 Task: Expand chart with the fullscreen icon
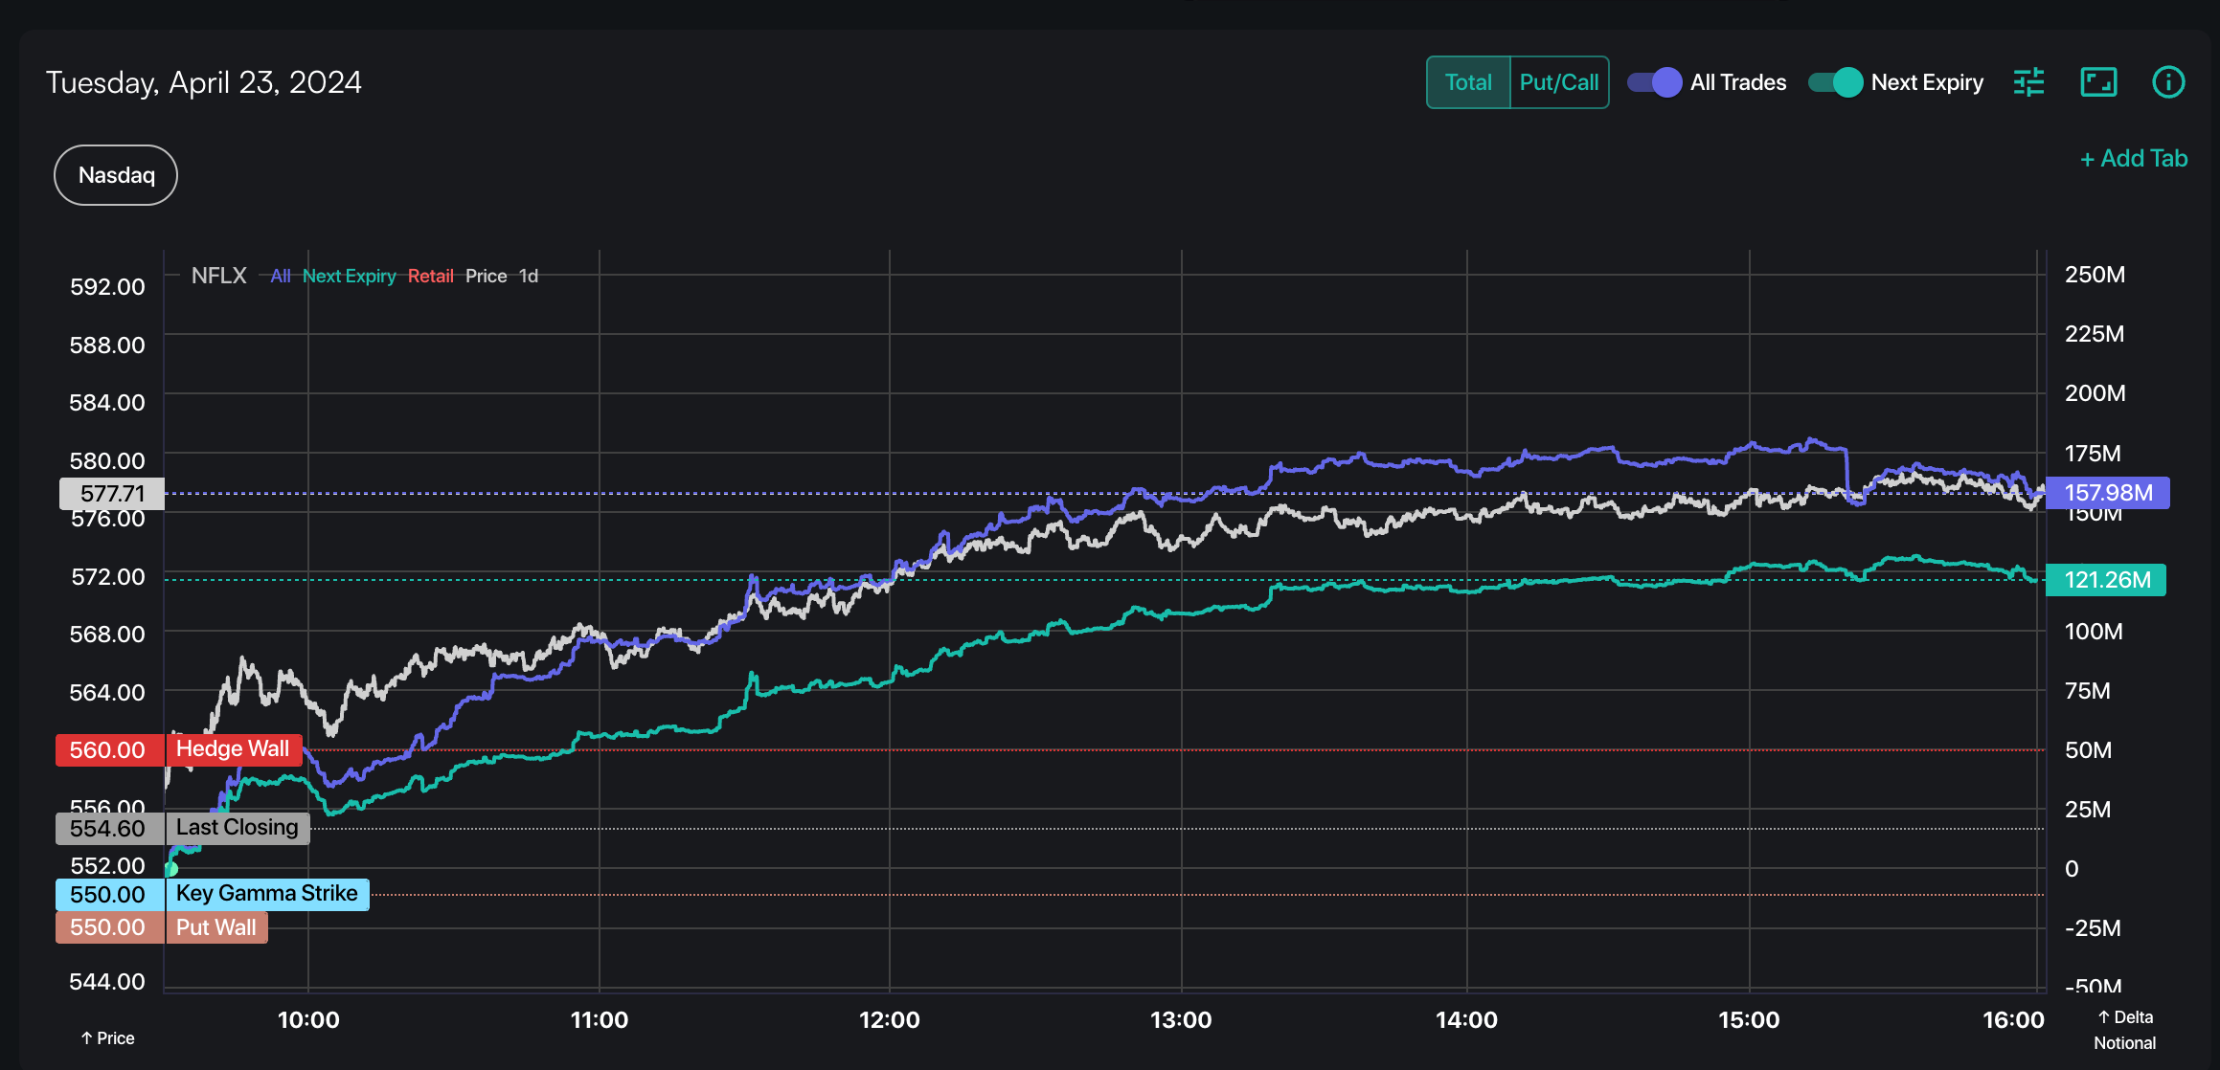tap(2098, 82)
